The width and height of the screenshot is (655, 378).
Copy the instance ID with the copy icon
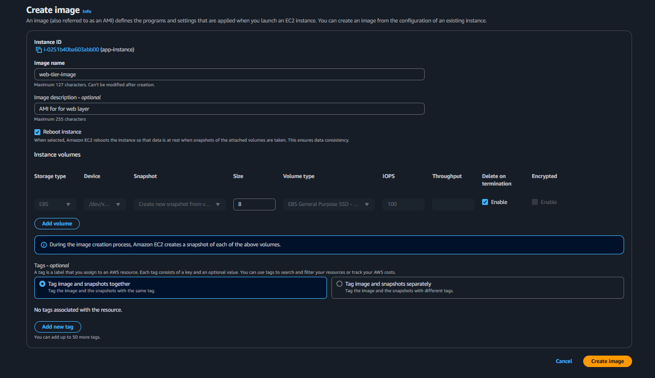(39, 50)
